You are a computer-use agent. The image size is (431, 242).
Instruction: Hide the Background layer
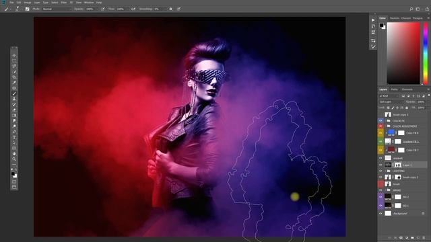tap(380, 213)
